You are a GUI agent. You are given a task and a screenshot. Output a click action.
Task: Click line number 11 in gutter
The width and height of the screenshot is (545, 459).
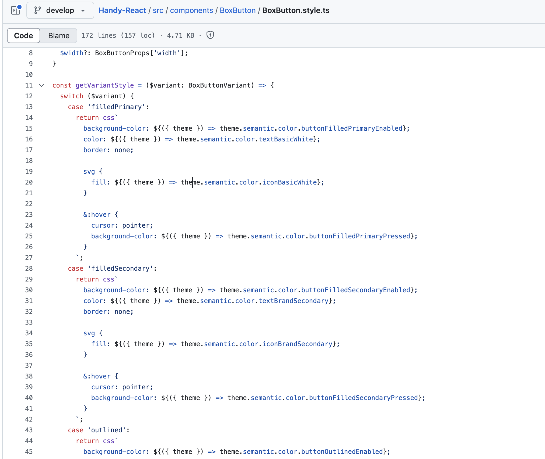(x=29, y=85)
